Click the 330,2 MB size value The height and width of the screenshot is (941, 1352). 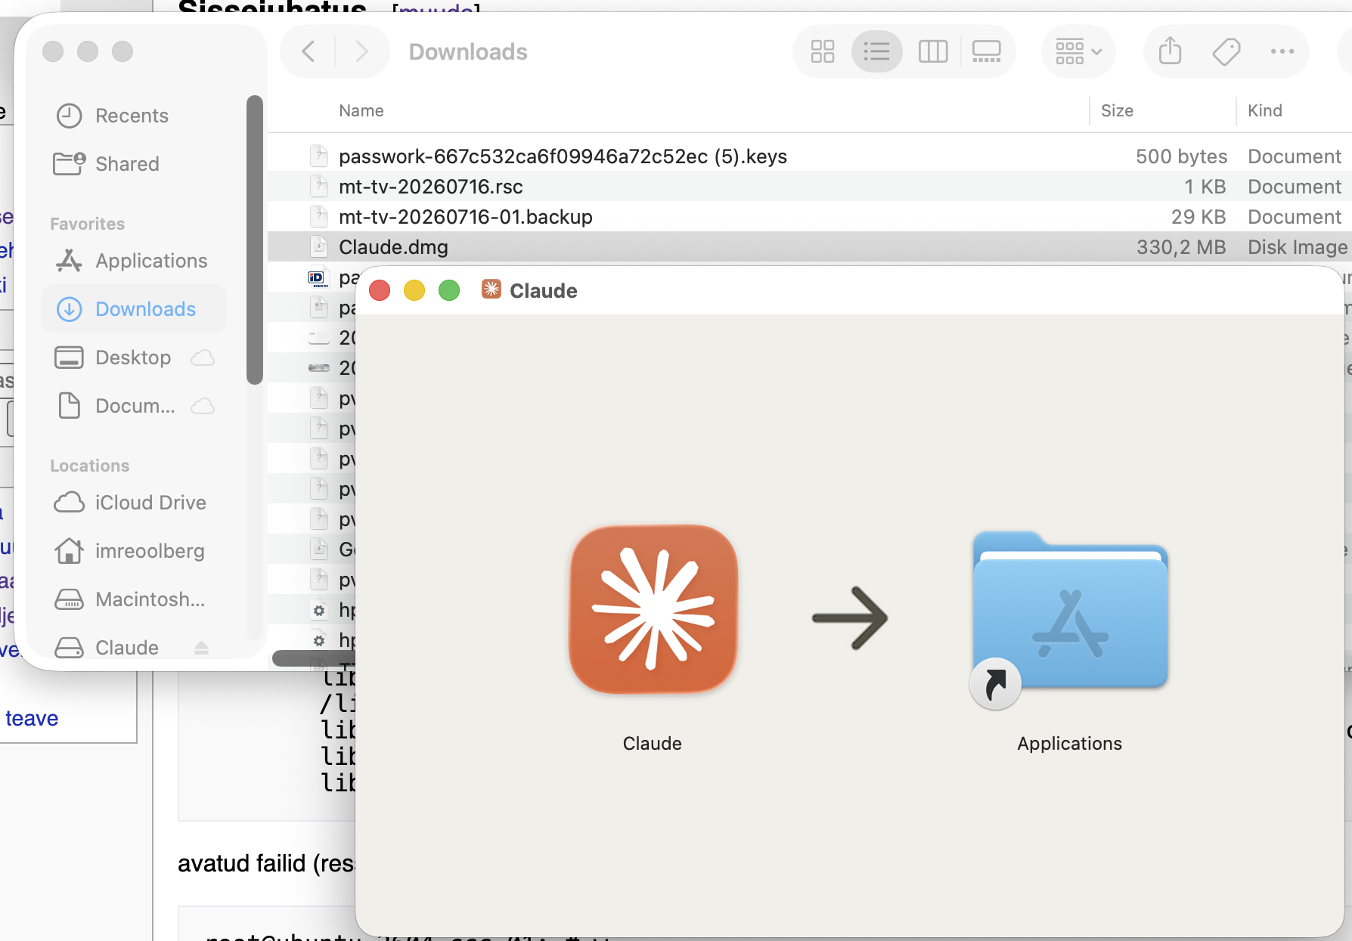(x=1181, y=247)
